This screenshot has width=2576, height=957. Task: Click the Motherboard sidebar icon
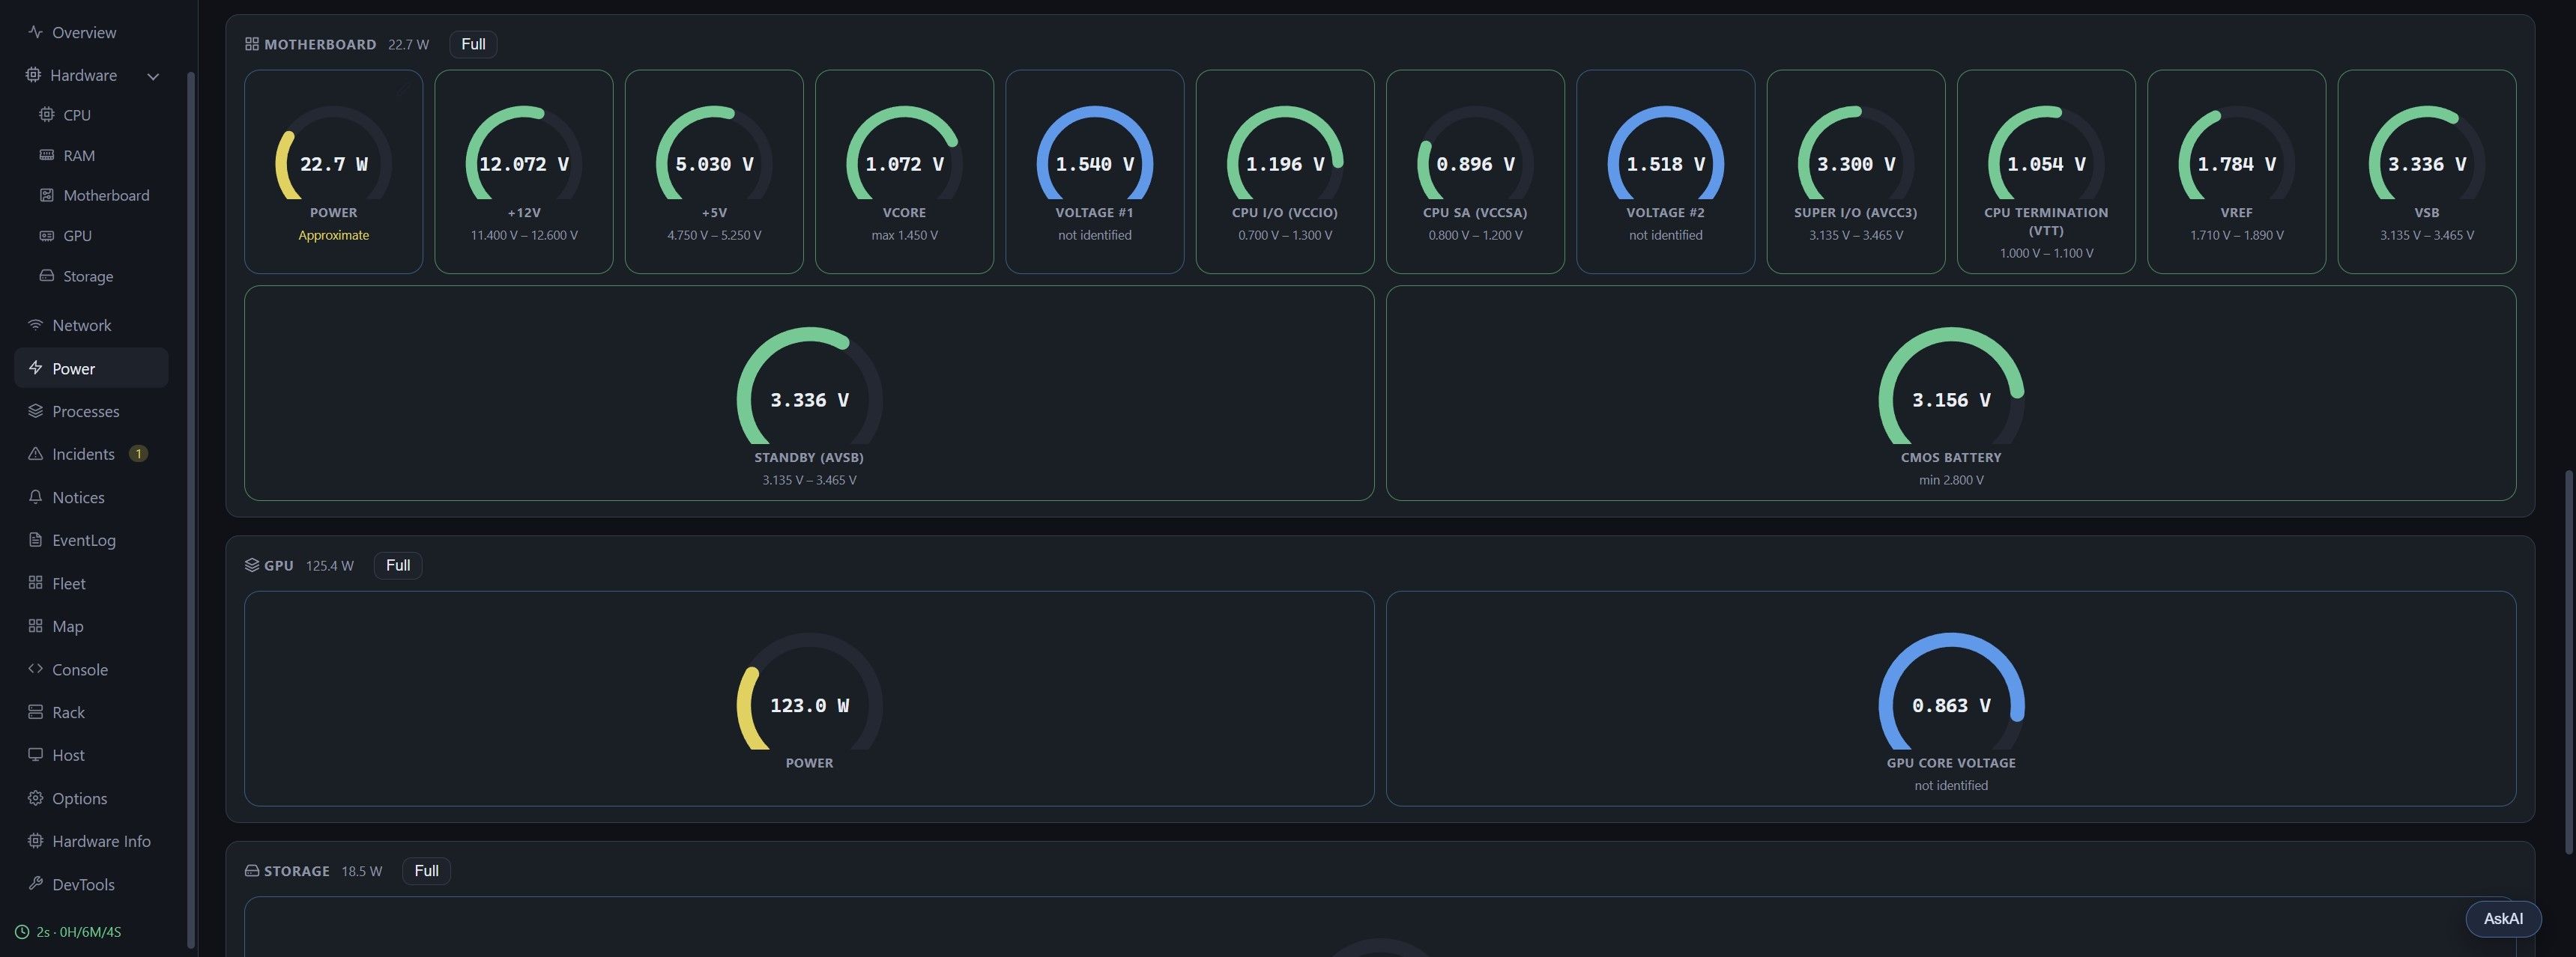[x=46, y=195]
